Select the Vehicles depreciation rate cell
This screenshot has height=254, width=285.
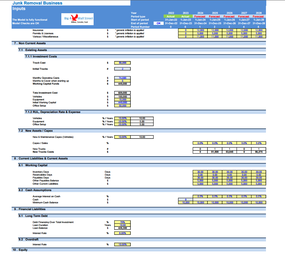(x=122, y=118)
